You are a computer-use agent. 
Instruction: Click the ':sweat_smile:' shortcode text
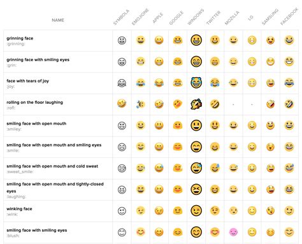point(20,171)
